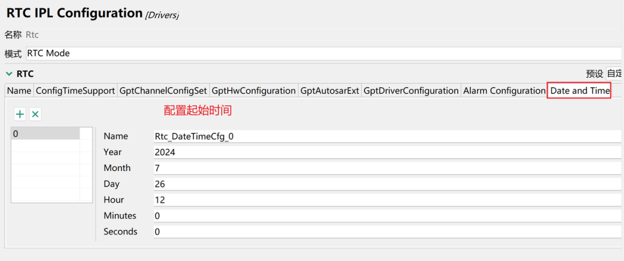This screenshot has height=261, width=624.
Task: Click the remove-entry X icon
Action: tap(35, 114)
